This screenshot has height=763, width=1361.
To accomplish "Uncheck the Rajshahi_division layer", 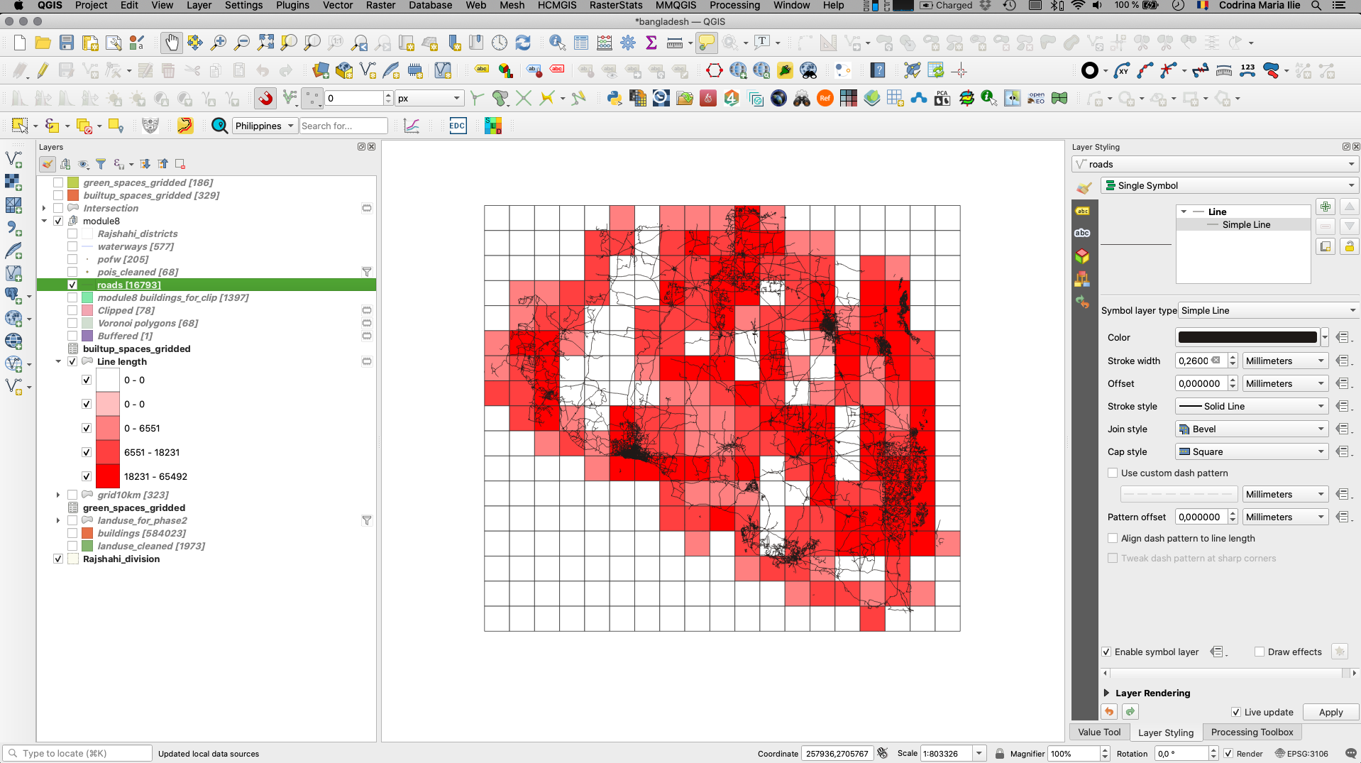I will (58, 559).
